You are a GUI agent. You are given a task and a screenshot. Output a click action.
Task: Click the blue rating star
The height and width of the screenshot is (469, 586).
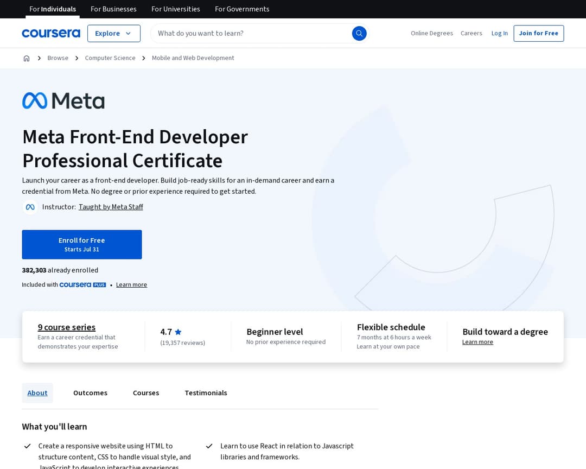click(179, 332)
